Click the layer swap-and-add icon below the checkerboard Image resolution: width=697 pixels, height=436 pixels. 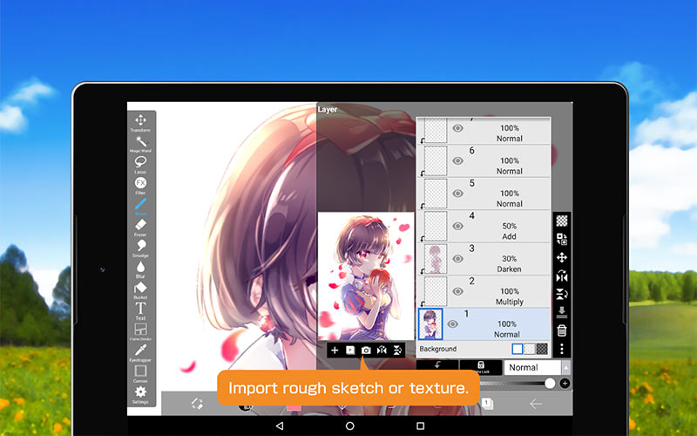(562, 239)
